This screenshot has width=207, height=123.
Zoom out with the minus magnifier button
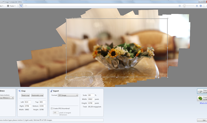(179, 6)
